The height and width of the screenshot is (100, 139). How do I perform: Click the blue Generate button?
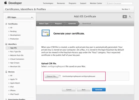(x=99, y=90)
